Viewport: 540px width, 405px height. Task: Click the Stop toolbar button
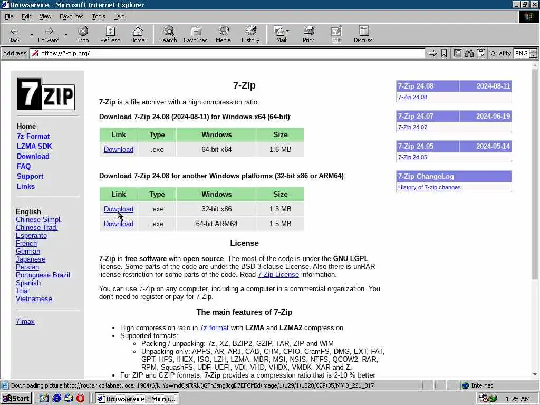pos(83,34)
